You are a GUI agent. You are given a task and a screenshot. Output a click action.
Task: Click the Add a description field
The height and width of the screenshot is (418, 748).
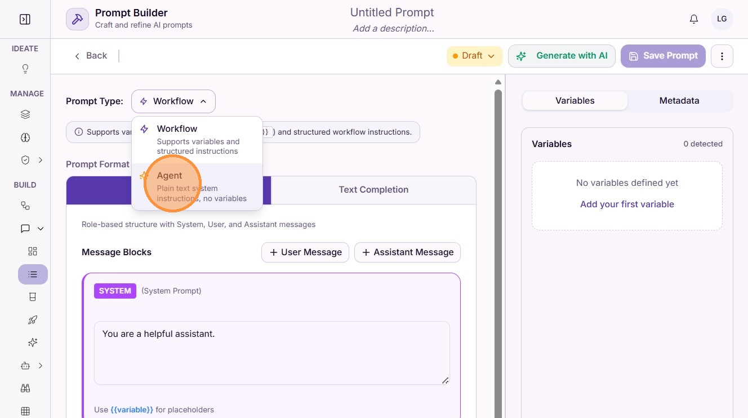(393, 29)
